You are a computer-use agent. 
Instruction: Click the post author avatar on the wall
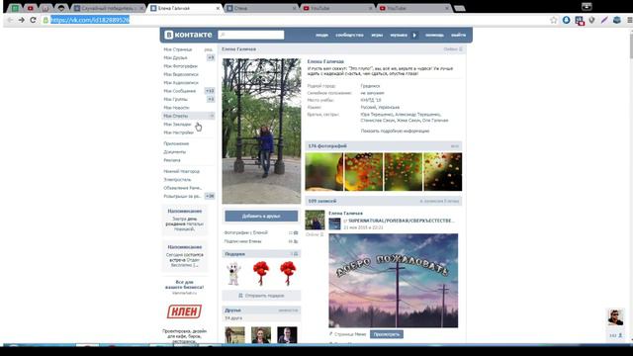click(x=315, y=220)
